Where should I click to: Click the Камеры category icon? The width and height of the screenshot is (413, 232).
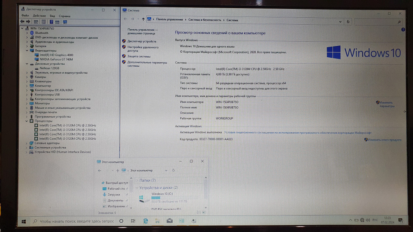click(32, 77)
